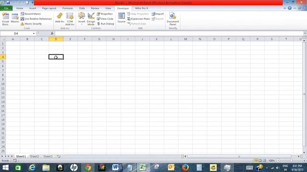The image size is (307, 172).
Task: Select row 10 header
Action: pyautogui.click(x=3, y=84)
